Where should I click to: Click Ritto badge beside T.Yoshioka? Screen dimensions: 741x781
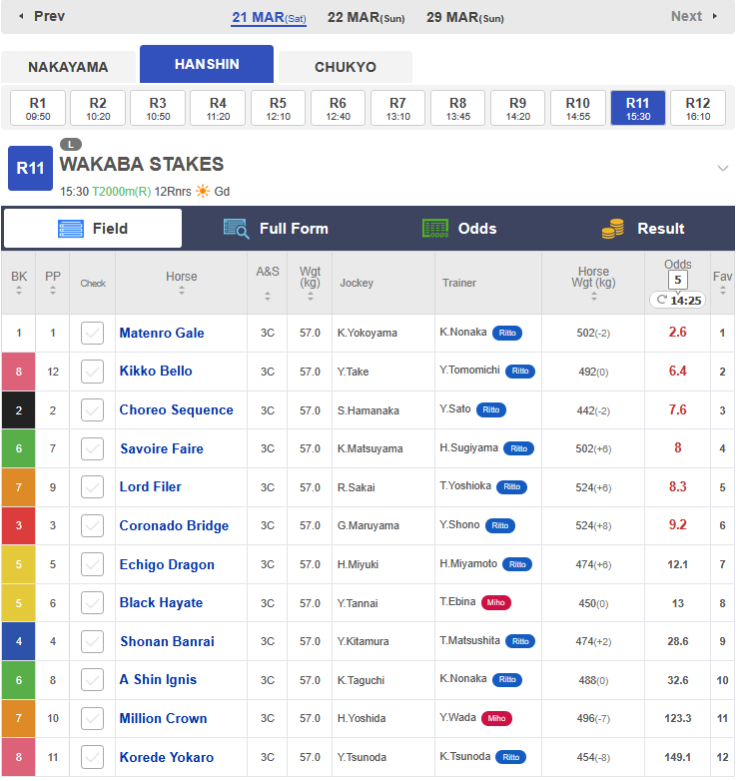pyautogui.click(x=511, y=486)
